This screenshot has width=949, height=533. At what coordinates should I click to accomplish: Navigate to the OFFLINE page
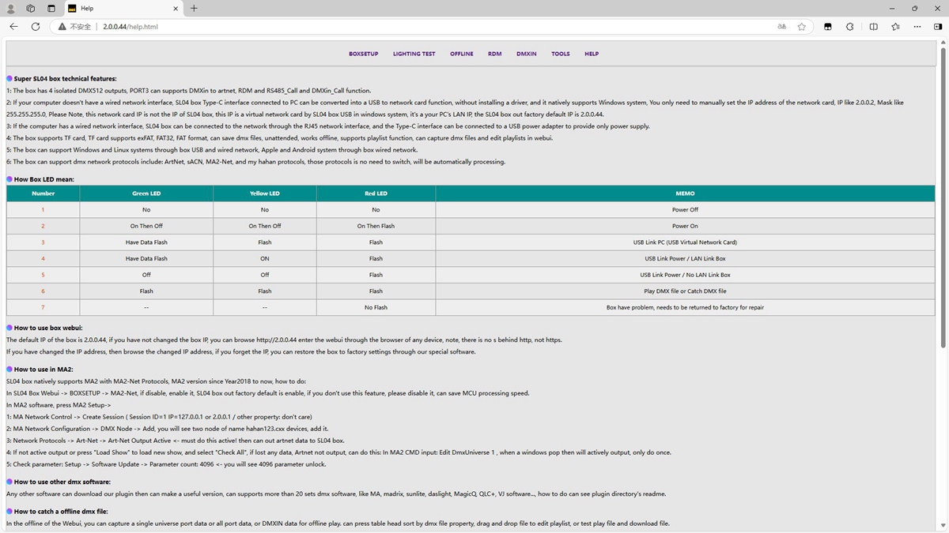tap(462, 54)
